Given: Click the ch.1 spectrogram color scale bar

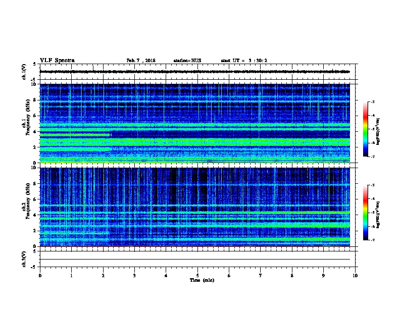Looking at the screenshot, I should 365,129.
